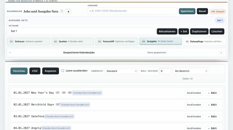Viewport: 233px width, 130px height.
Task: Click the text 02.01.2027 Berchtold Day*
Action: click(34, 104)
